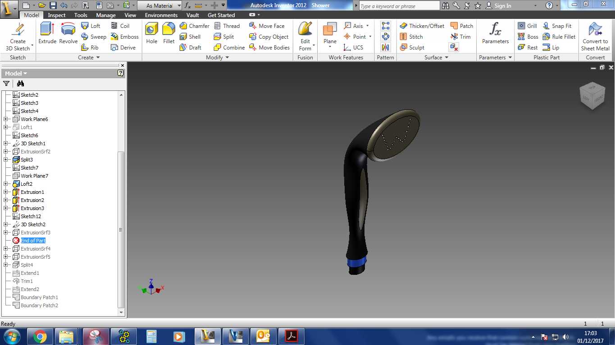The image size is (615, 345).
Task: Click the Emboss tool
Action: (124, 37)
